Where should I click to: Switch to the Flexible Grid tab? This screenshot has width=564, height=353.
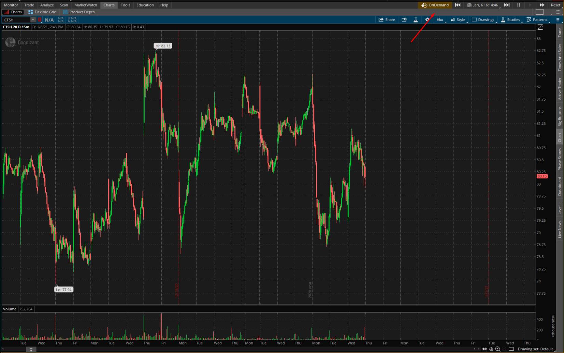pos(42,12)
